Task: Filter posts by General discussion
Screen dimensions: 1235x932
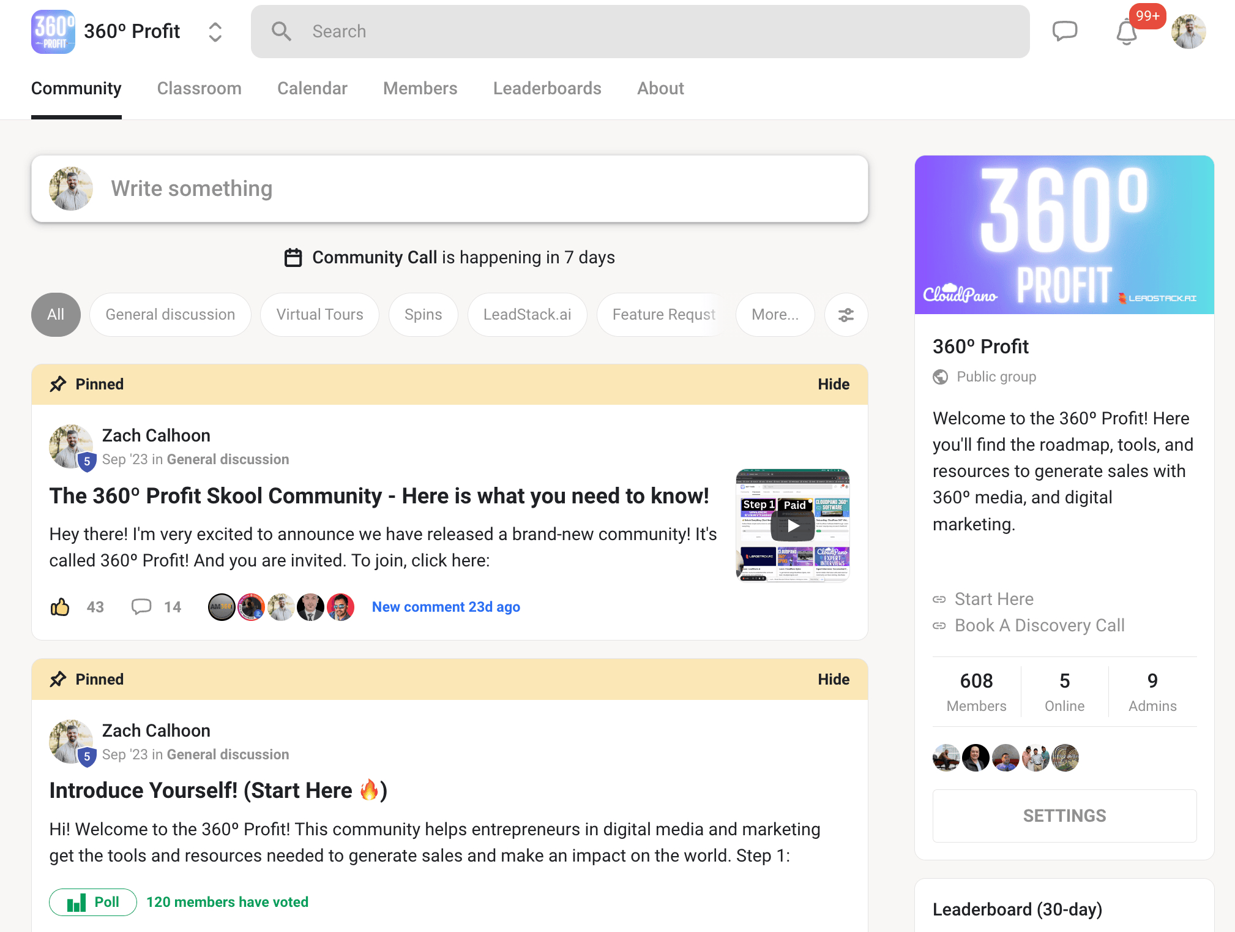Action: click(170, 315)
